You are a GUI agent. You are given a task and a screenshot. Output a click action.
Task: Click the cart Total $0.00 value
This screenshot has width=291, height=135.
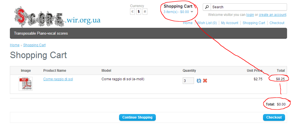(281, 104)
